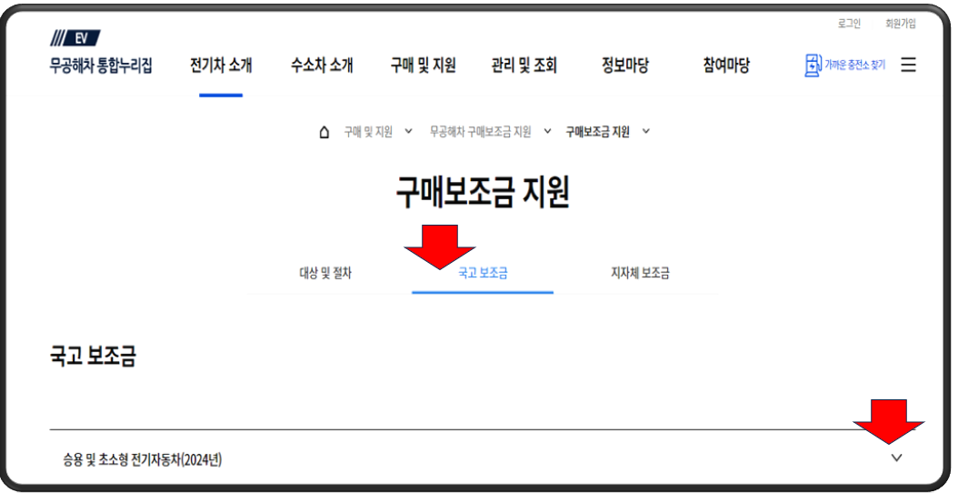
Task: Click the 구매보조금 지원 page heading
Action: 483,192
